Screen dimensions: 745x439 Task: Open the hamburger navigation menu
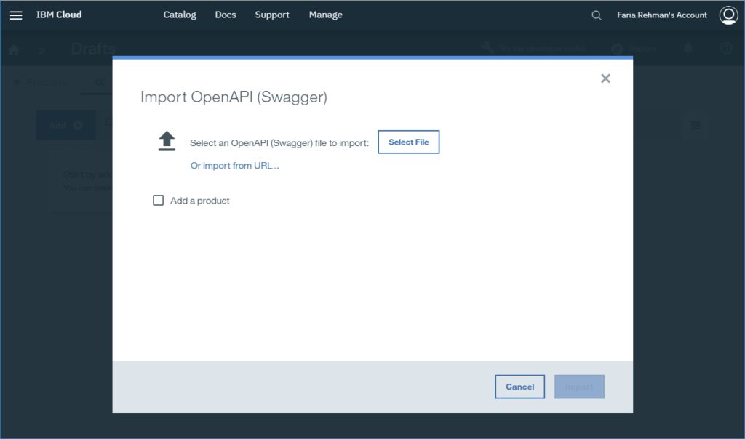[16, 15]
